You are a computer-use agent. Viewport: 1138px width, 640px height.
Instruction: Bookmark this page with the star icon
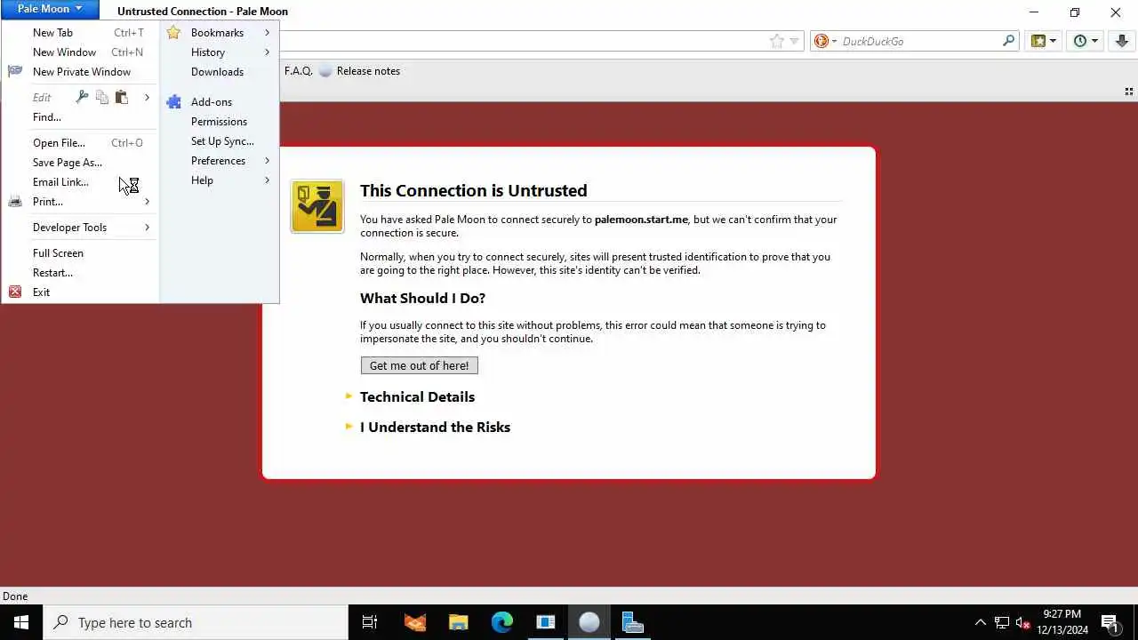[x=776, y=41]
